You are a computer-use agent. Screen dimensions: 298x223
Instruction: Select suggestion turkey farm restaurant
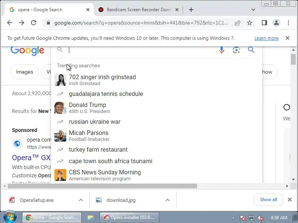(x=156, y=150)
